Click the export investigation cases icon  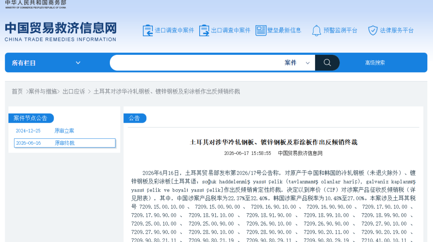[204, 30]
